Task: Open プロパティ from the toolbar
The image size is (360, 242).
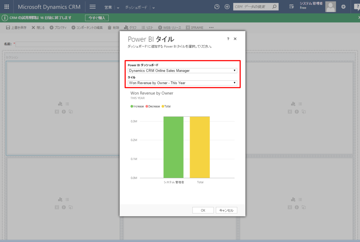Action: coord(58,27)
